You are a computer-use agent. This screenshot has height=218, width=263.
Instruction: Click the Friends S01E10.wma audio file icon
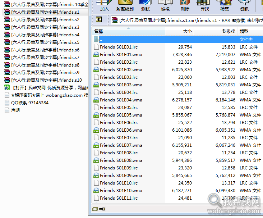(96, 191)
